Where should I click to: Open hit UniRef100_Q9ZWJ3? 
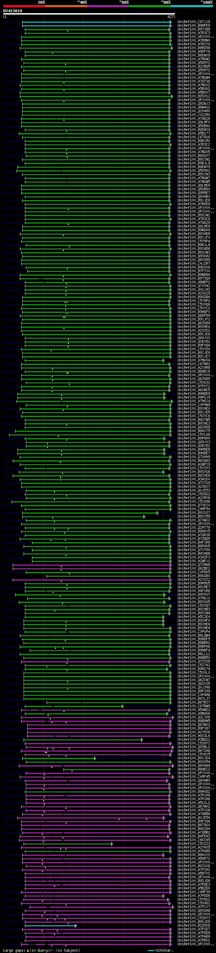click(193, 103)
